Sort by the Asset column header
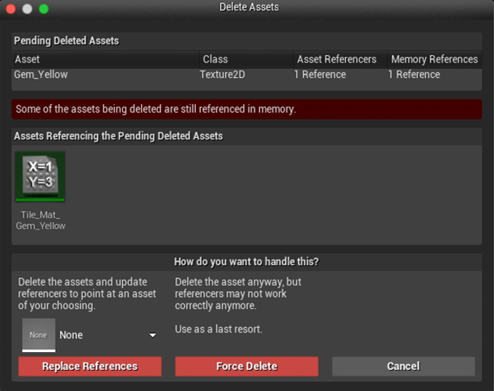This screenshot has width=494, height=391. click(106, 59)
